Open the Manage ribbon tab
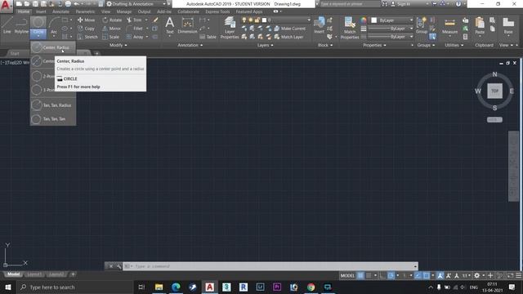 (124, 11)
